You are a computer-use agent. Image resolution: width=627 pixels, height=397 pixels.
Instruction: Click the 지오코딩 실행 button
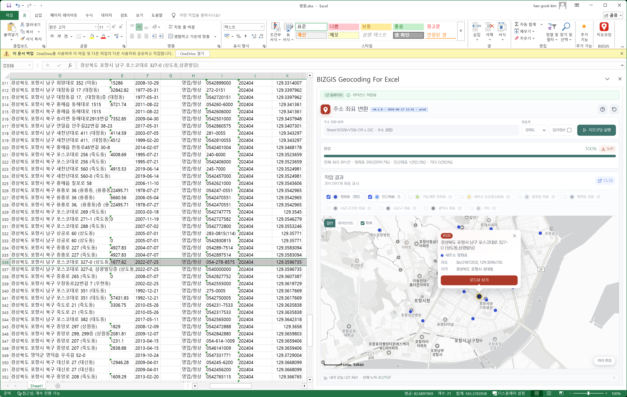tap(596, 130)
